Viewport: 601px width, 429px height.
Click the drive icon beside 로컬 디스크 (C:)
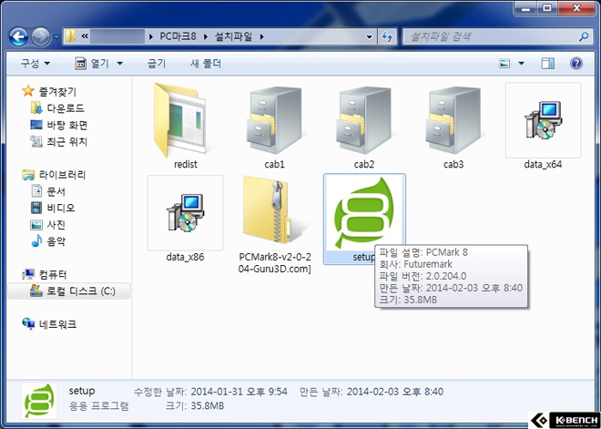tap(36, 291)
